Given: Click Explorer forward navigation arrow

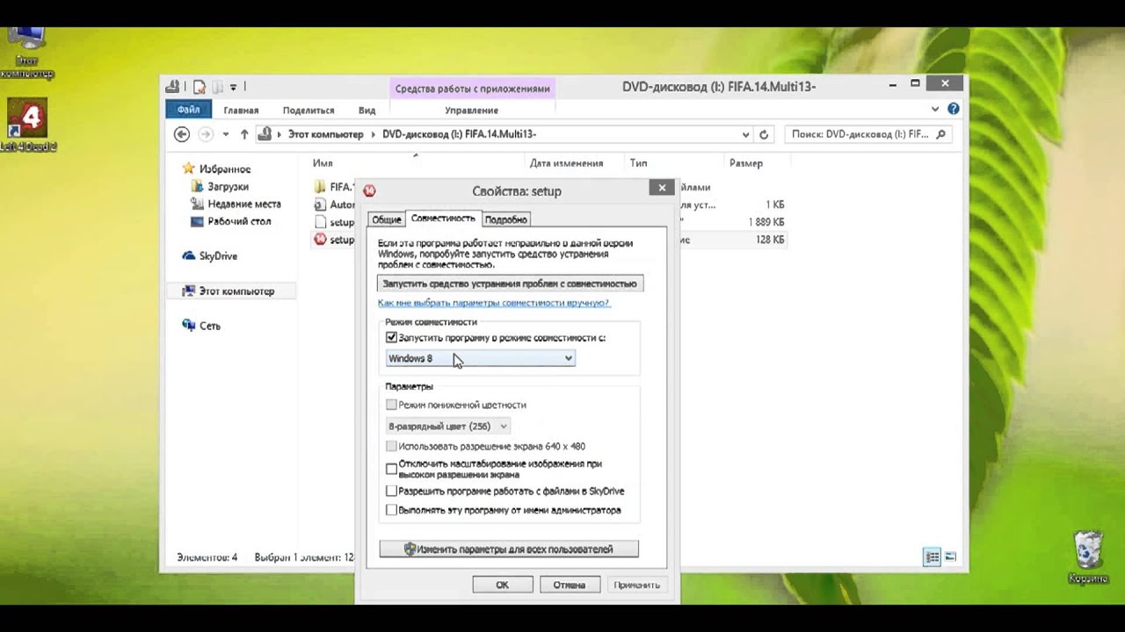Looking at the screenshot, I should (x=206, y=134).
